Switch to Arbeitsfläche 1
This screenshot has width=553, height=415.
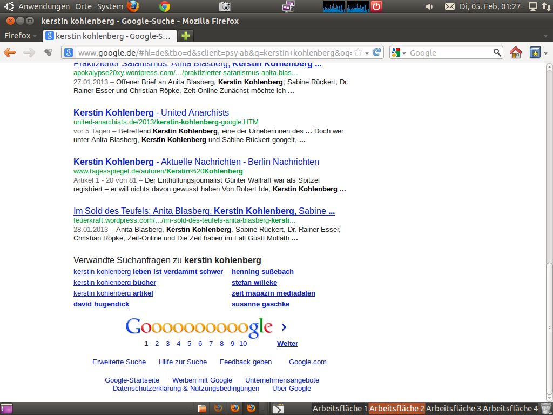coord(340,409)
